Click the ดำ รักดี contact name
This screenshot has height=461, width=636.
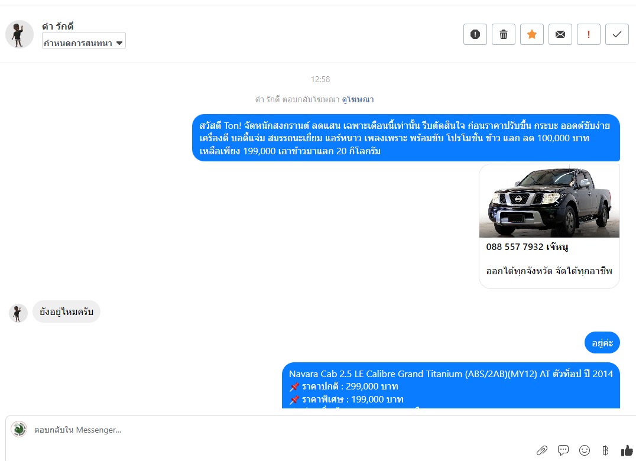(58, 27)
